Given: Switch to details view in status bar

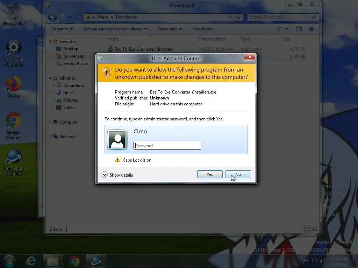Looking at the screenshot, I should [x=307, y=229].
